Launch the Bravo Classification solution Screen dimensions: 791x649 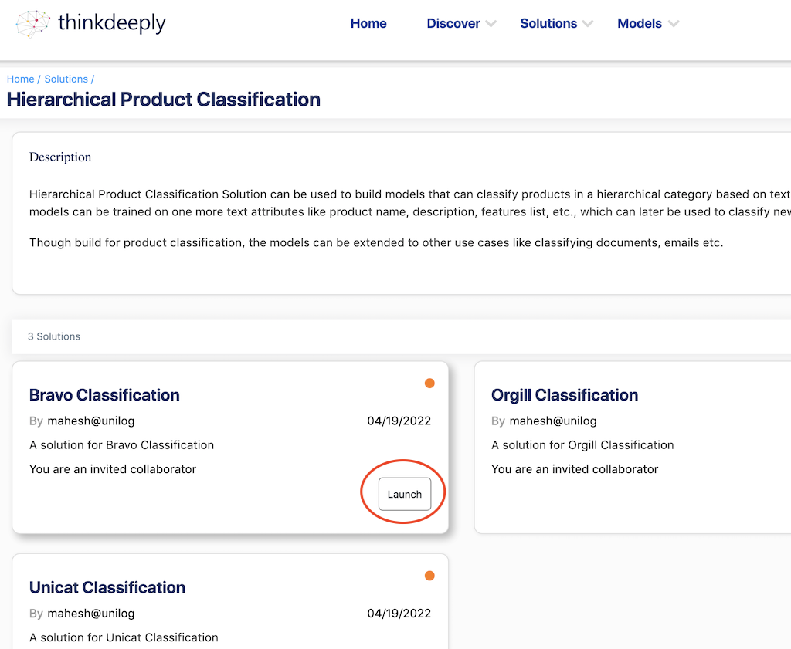point(405,494)
